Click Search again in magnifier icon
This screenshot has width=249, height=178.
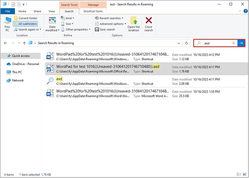[16, 29]
